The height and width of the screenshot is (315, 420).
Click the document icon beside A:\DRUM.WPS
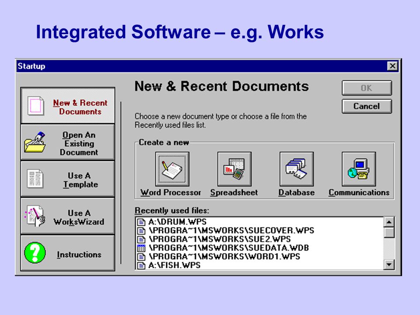coord(141,222)
